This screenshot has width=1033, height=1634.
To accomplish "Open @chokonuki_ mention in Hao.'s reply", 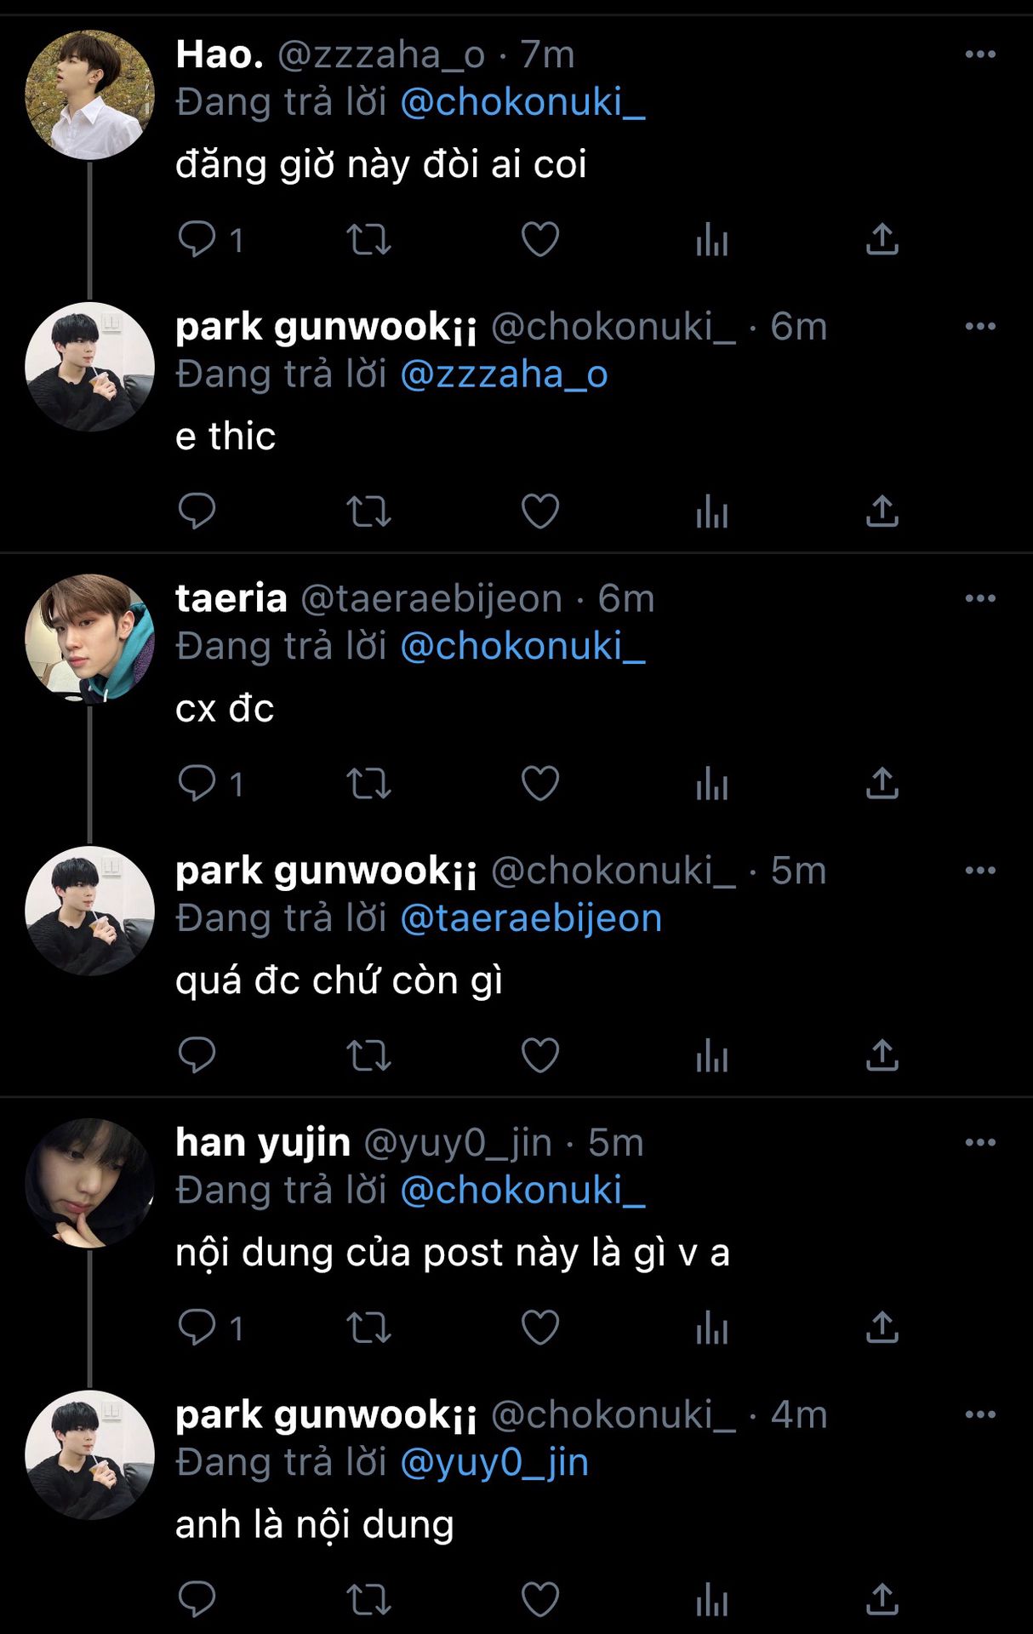I will tap(522, 102).
